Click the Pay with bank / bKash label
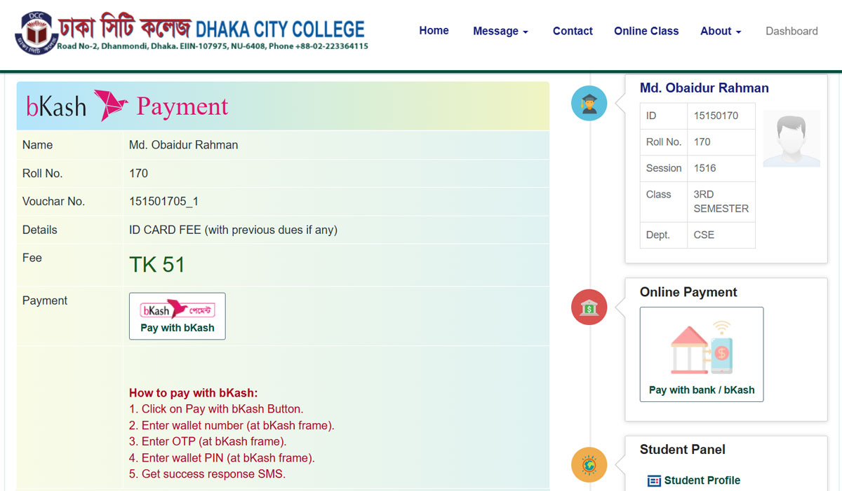 tap(702, 390)
